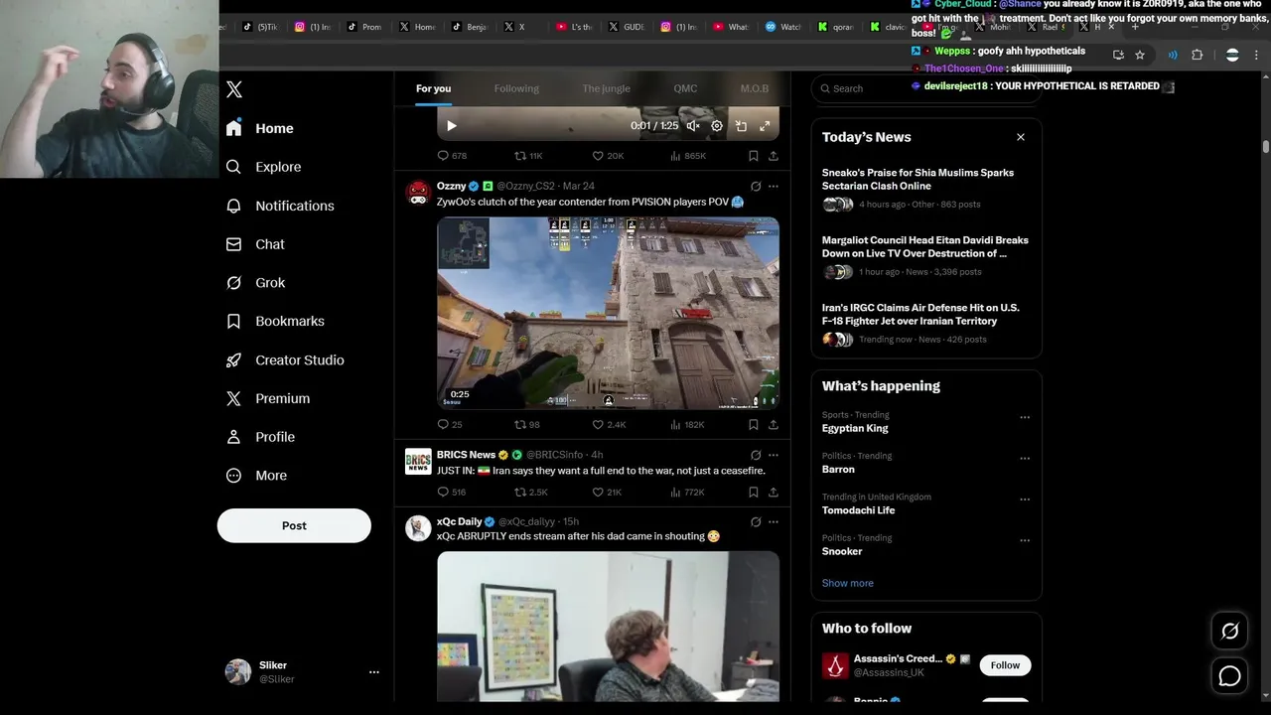Image resolution: width=1271 pixels, height=715 pixels.
Task: Open BRICS News post more options dots
Action: pos(774,455)
